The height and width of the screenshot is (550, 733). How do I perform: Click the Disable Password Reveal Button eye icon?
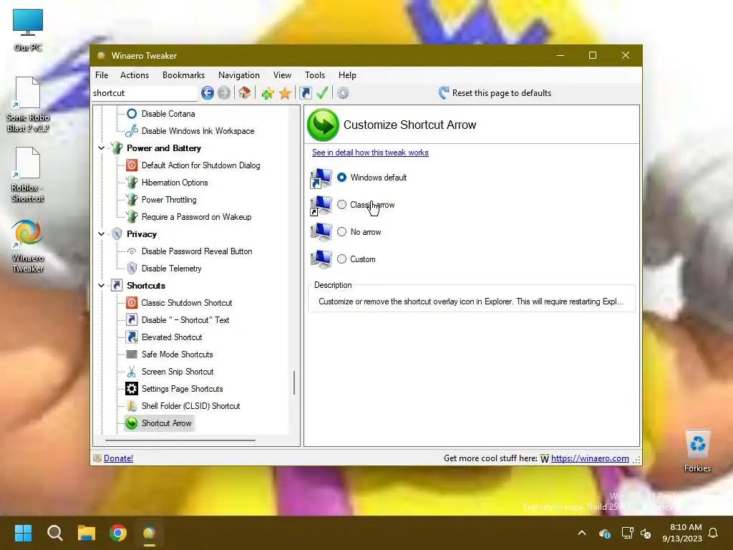pos(132,251)
